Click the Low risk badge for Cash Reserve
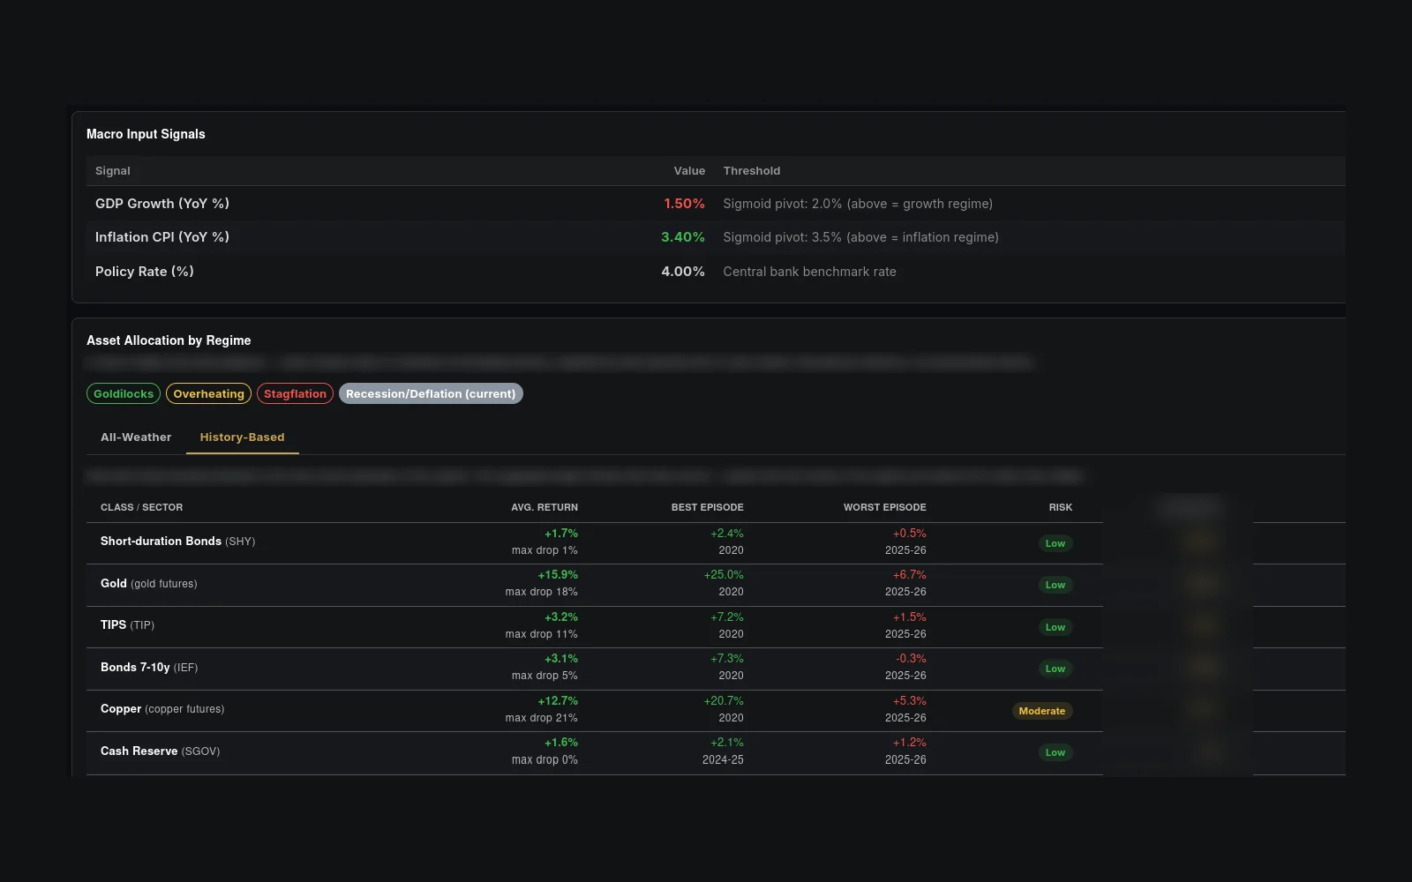 point(1055,752)
